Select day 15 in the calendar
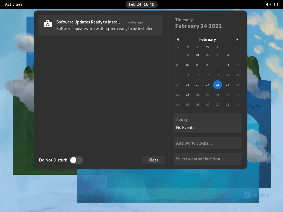This screenshot has width=283, height=212. tap(198, 75)
